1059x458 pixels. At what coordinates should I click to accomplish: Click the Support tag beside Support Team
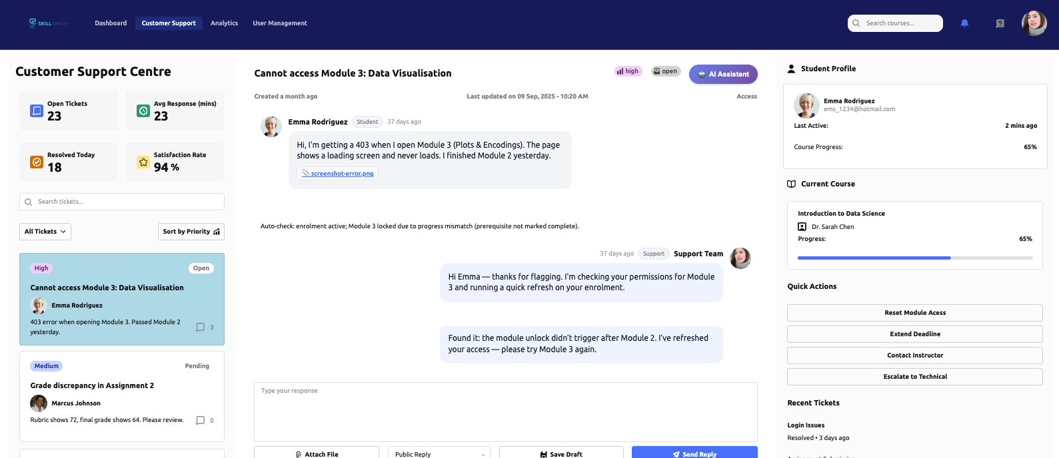pos(654,254)
